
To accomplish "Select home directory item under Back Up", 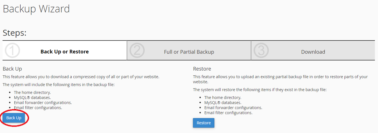I will [x=32, y=93].
